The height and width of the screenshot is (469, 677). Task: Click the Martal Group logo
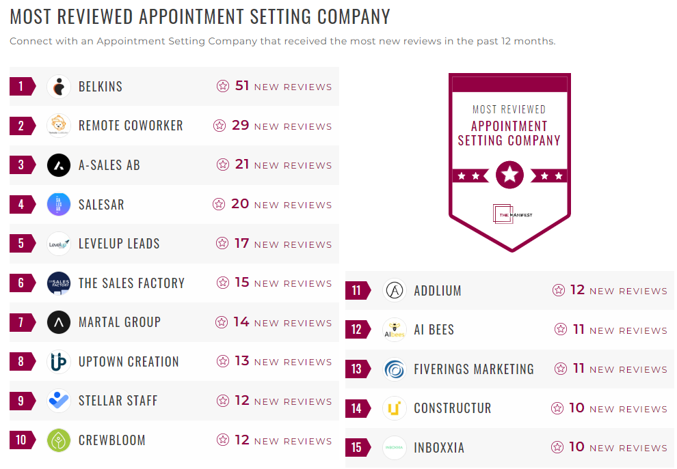[x=58, y=322]
